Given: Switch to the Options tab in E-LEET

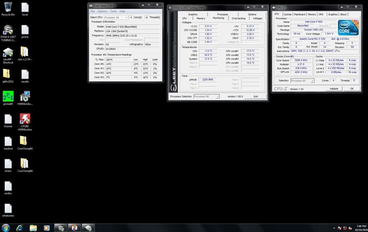Looking at the screenshot, I should click(x=252, y=14).
